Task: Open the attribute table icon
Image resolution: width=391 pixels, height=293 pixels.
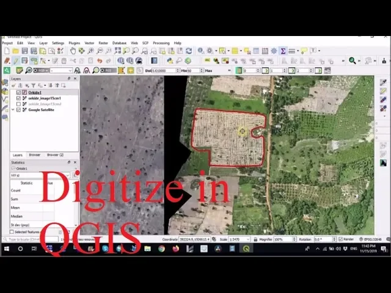Action: (x=256, y=51)
